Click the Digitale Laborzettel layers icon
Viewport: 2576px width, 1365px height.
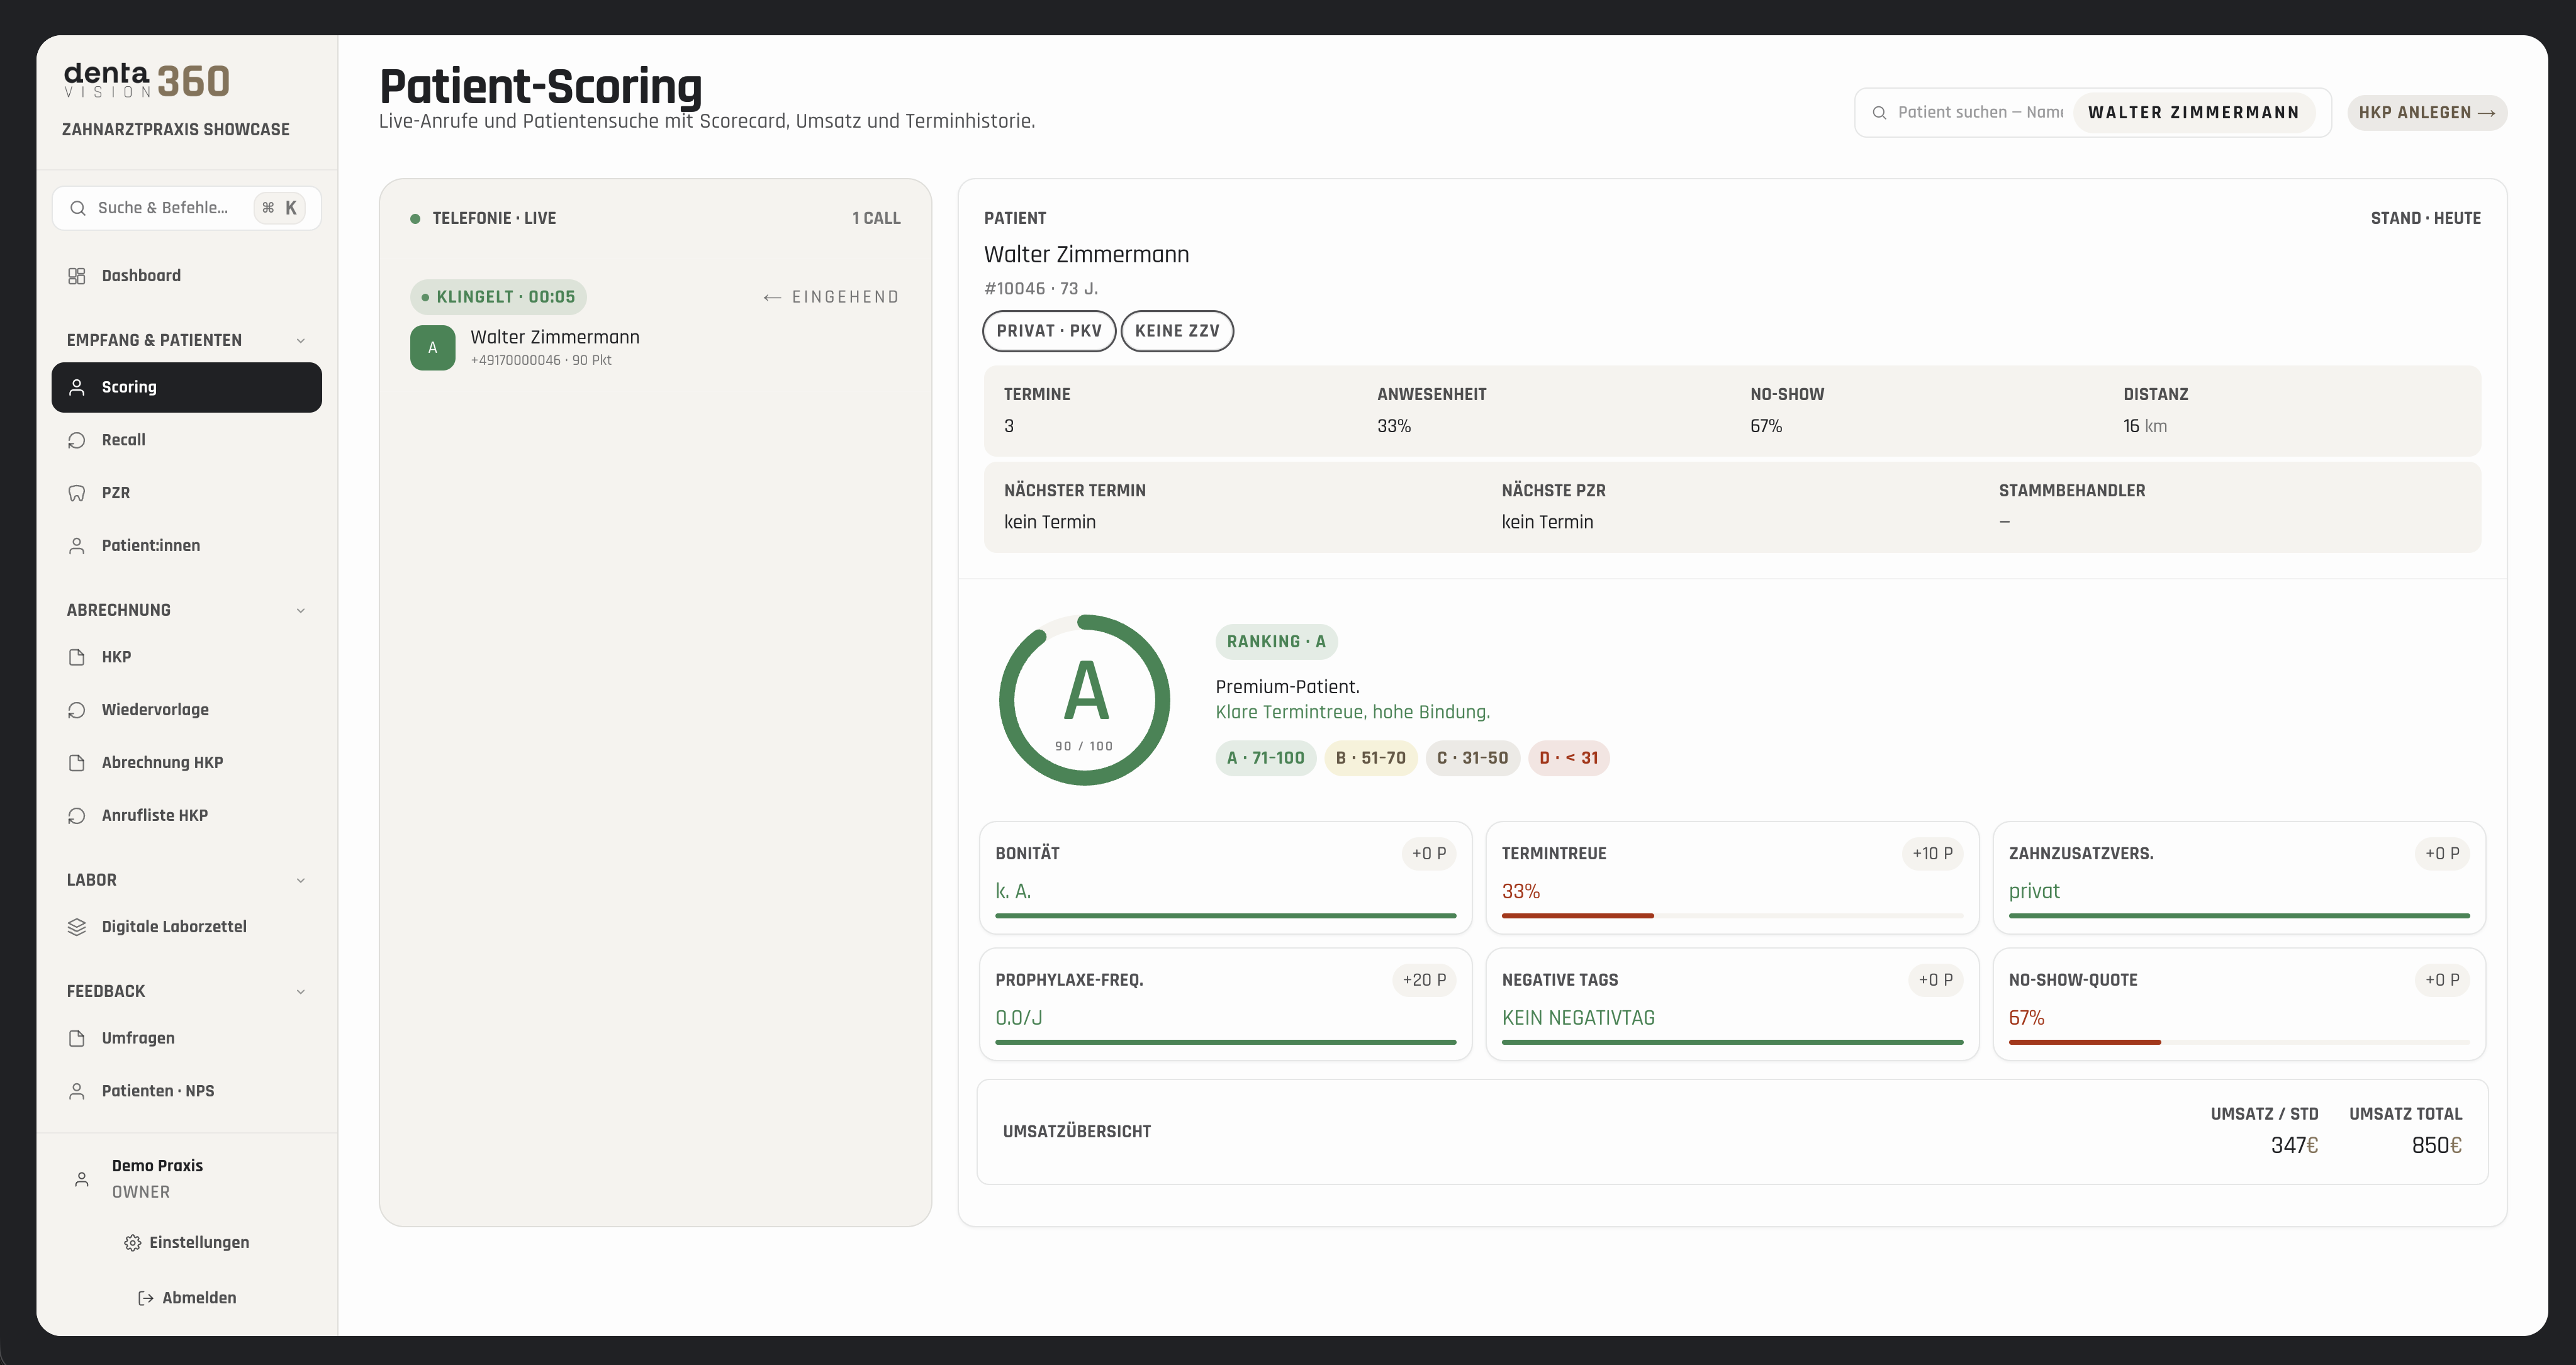(x=77, y=927)
